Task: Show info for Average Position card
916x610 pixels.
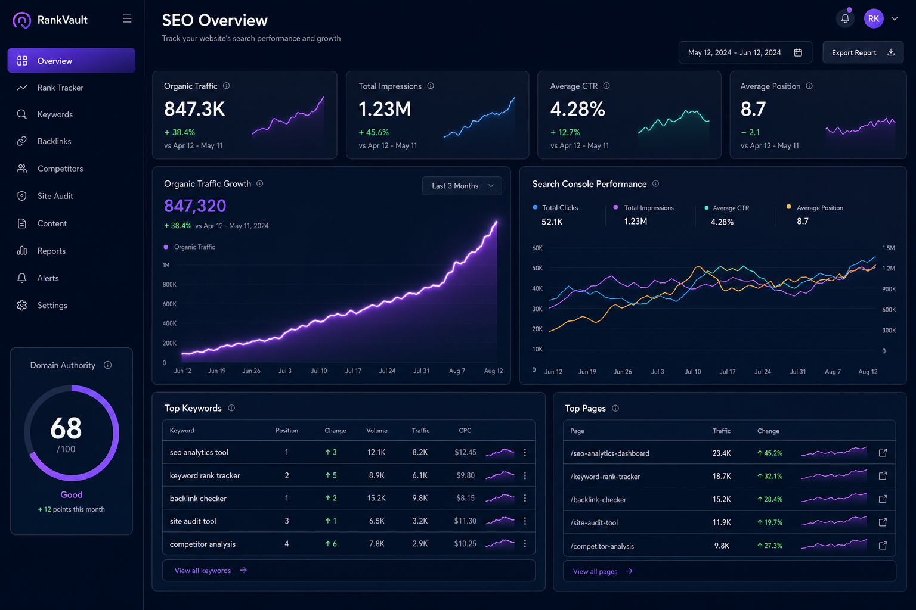Action: pos(809,86)
